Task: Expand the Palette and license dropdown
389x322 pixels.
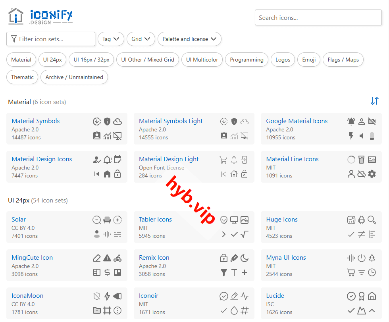Action: [x=189, y=39]
